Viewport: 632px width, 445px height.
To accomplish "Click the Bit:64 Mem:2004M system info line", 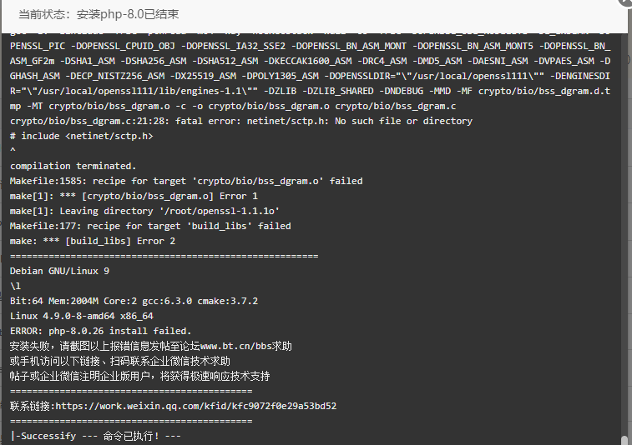I will tap(134, 301).
